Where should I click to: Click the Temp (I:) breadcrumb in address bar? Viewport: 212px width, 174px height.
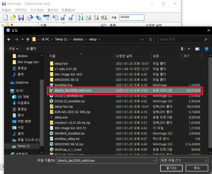pos(61,39)
